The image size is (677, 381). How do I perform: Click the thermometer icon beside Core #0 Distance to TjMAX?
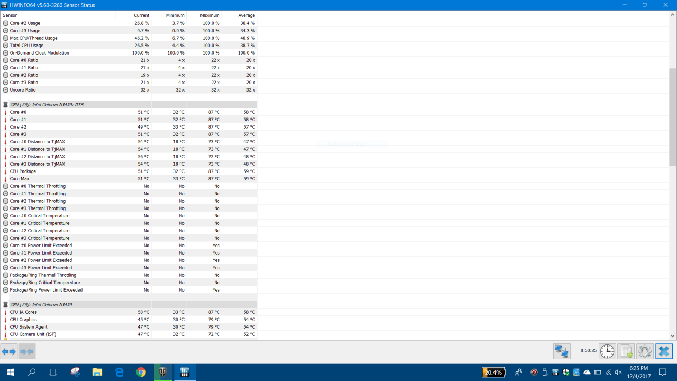pos(6,142)
